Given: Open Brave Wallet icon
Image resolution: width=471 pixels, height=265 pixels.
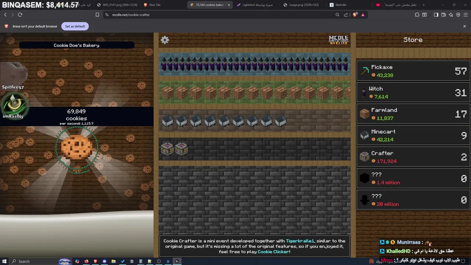Looking at the screenshot, I should coord(443,15).
